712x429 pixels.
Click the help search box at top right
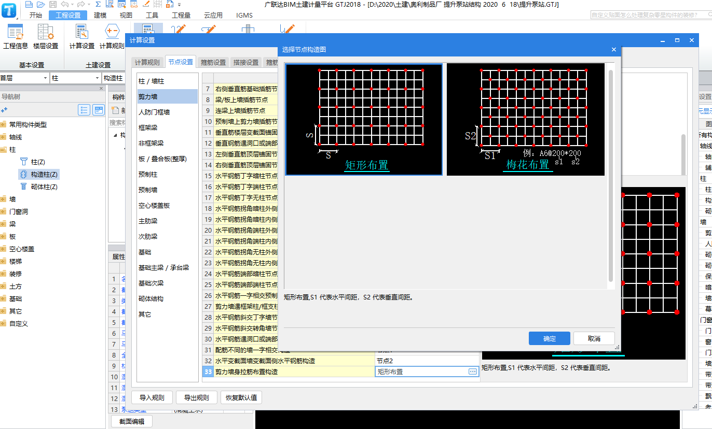pos(650,15)
